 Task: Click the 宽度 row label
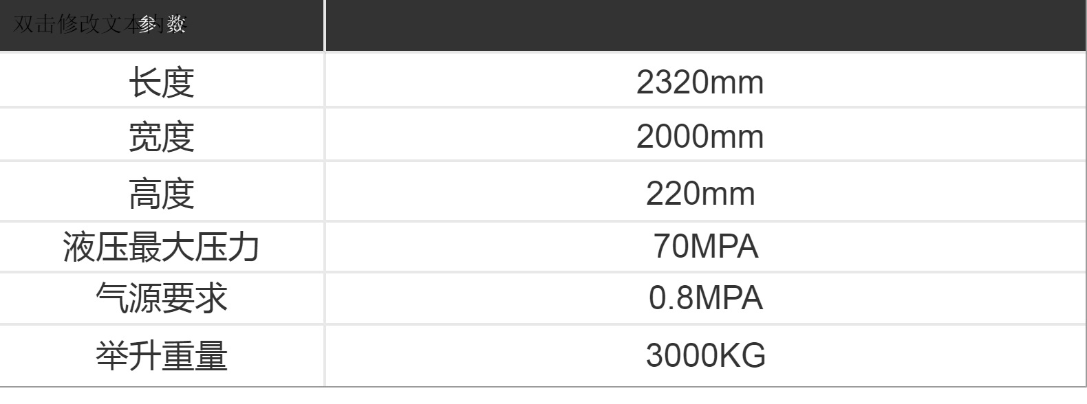click(162, 136)
